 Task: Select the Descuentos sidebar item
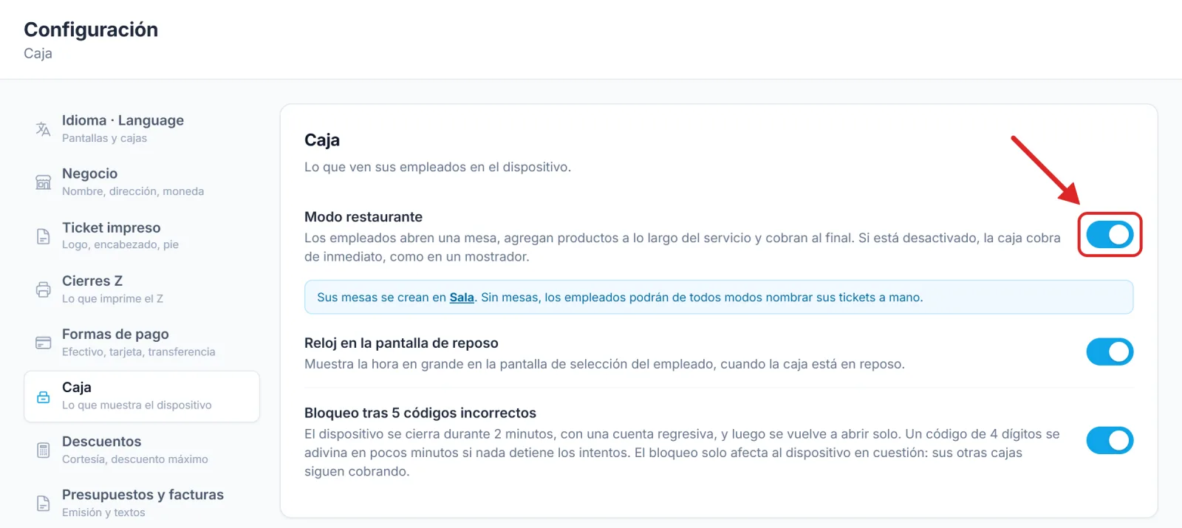pyautogui.click(x=142, y=450)
